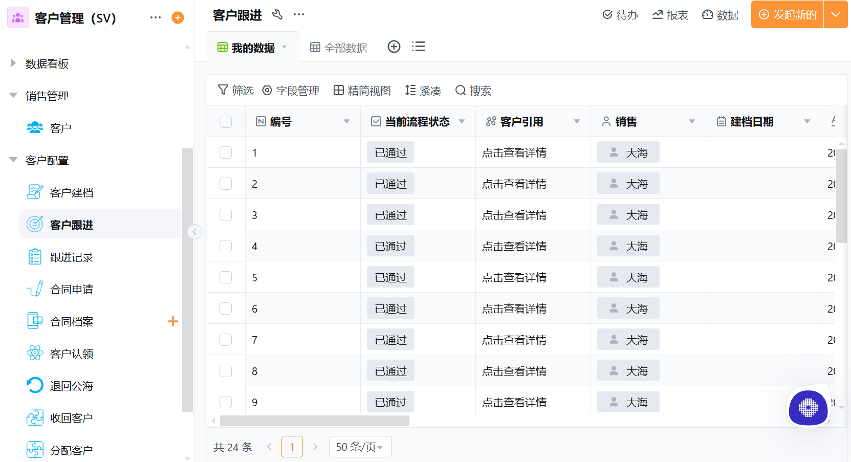The width and height of the screenshot is (851, 462).
Task: Open the 50 条/页 page size dropdown
Action: click(x=360, y=446)
